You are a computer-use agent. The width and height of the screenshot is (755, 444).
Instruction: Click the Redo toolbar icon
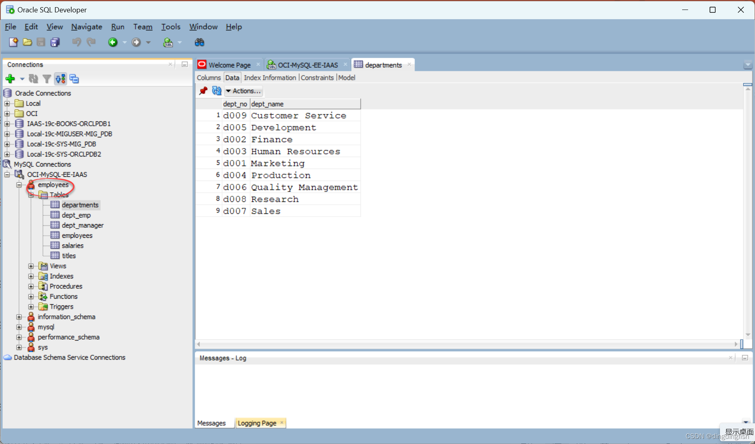pos(91,42)
